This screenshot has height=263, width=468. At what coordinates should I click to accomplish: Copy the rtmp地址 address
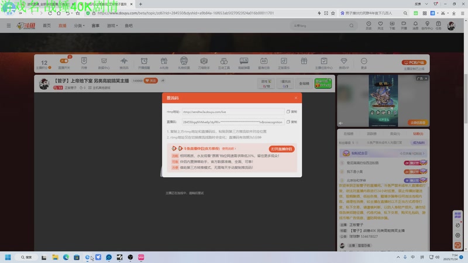291,112
